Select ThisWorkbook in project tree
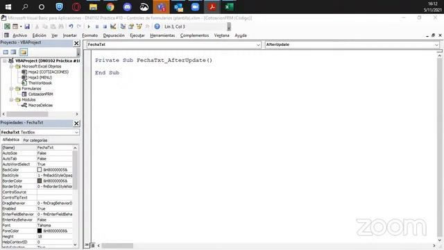 [40, 83]
